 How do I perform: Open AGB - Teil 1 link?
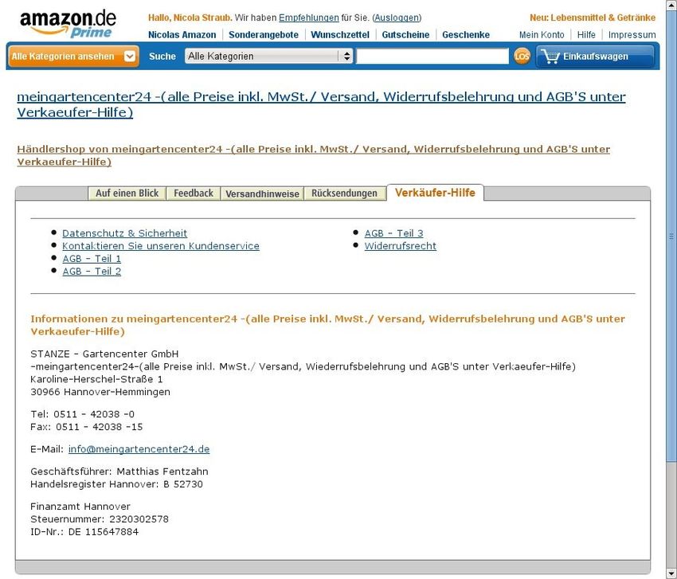click(x=92, y=259)
